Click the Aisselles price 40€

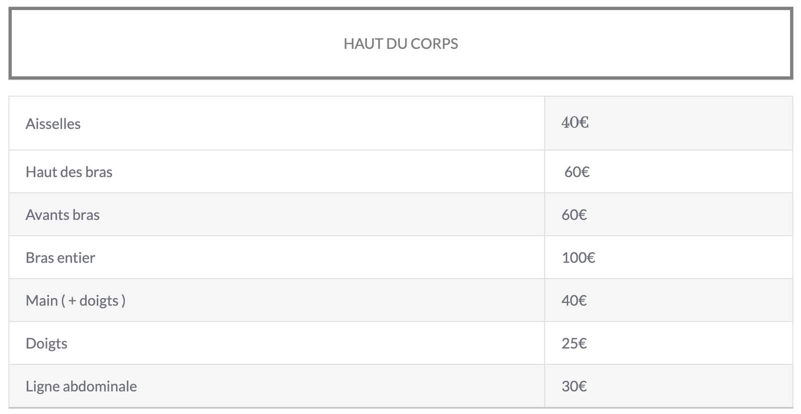(x=575, y=122)
